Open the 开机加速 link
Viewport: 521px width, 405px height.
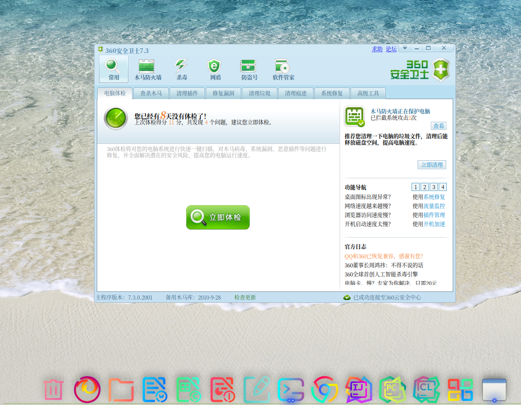[x=434, y=224]
